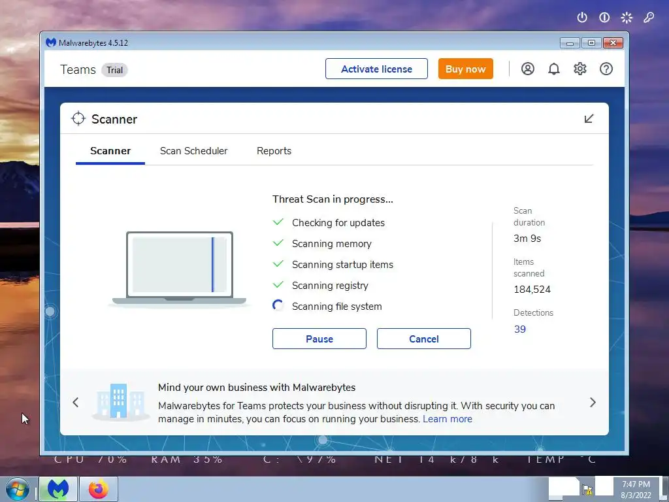Click the checkmark beside Scanning registry

278,285
